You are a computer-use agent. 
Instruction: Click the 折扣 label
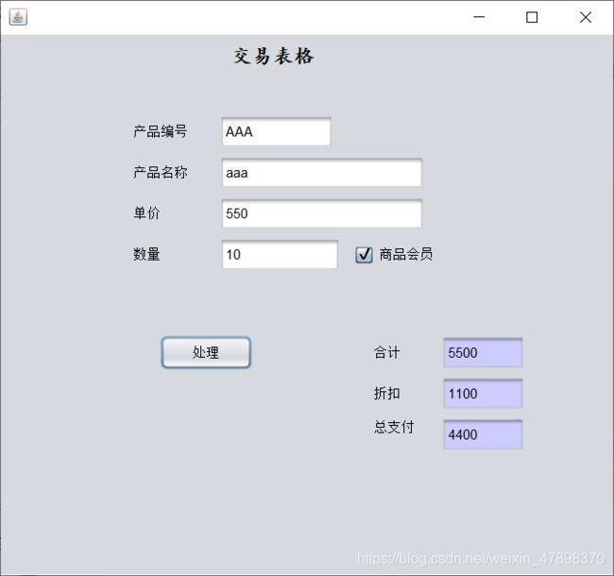[387, 393]
